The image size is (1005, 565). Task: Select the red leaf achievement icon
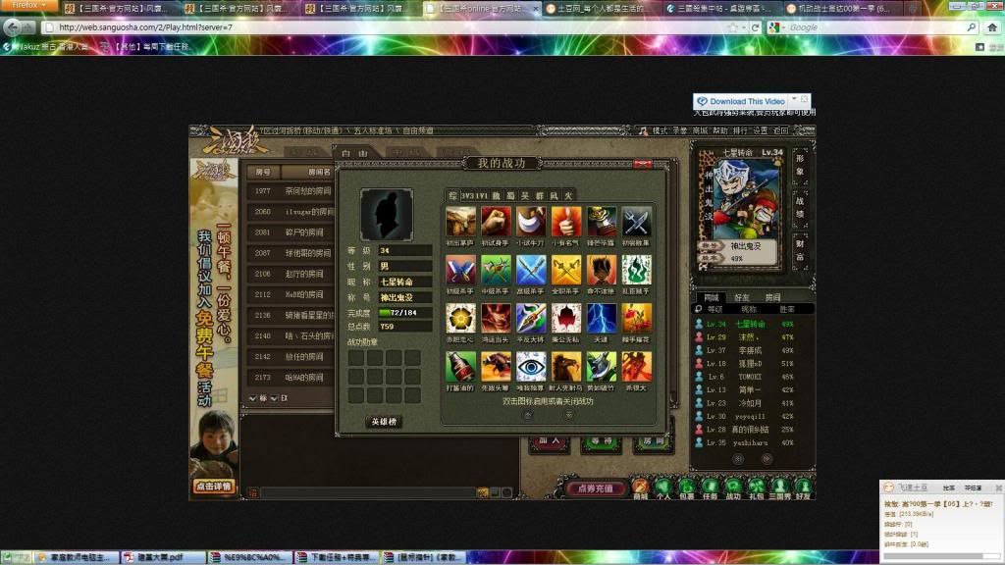pyautogui.click(x=566, y=319)
